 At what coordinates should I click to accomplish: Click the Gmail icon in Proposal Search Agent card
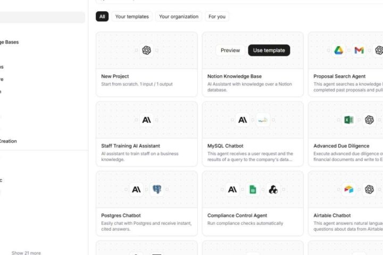click(x=359, y=50)
